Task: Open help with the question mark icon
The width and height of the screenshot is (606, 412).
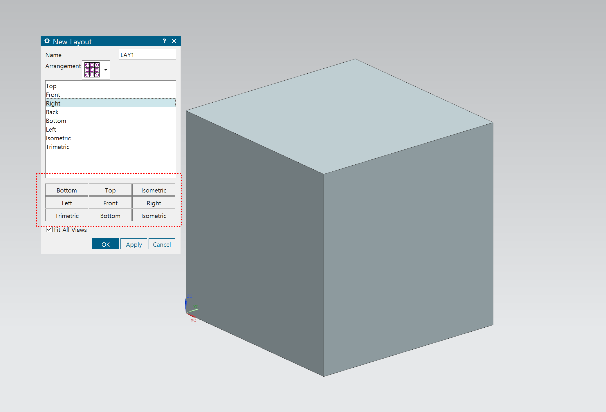Action: pyautogui.click(x=164, y=41)
